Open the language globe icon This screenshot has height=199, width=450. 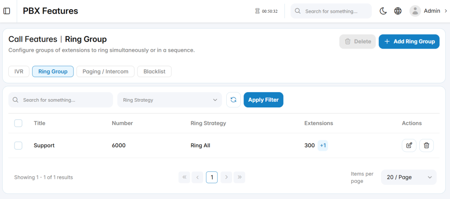tap(398, 11)
